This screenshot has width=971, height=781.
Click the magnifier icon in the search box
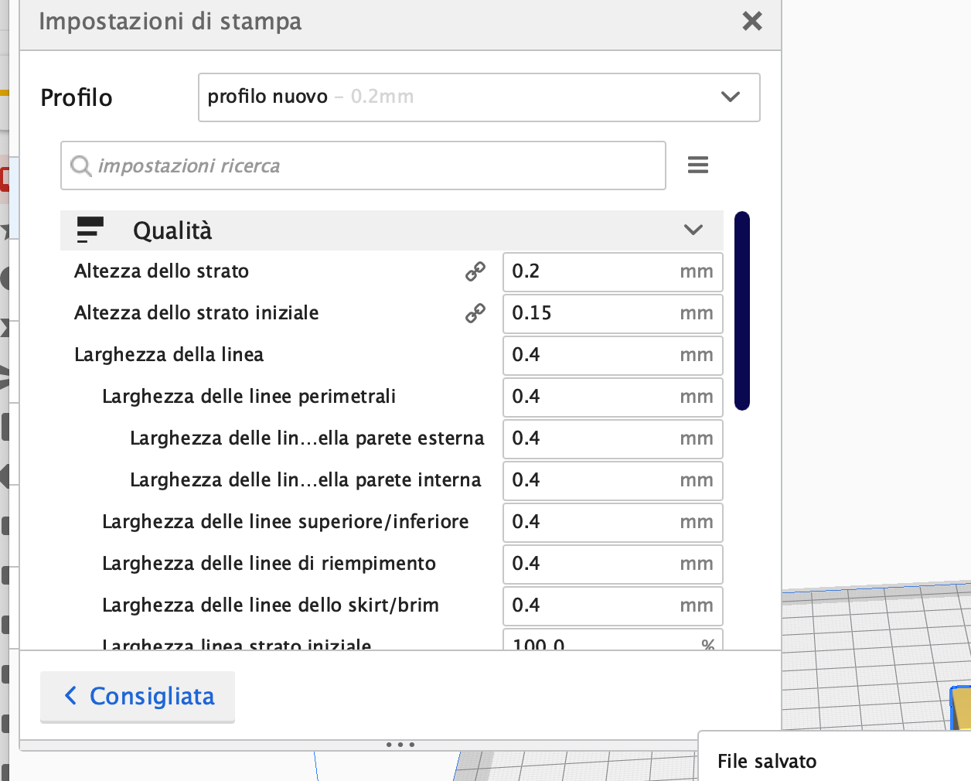click(81, 165)
